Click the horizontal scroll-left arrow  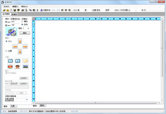click(33, 103)
